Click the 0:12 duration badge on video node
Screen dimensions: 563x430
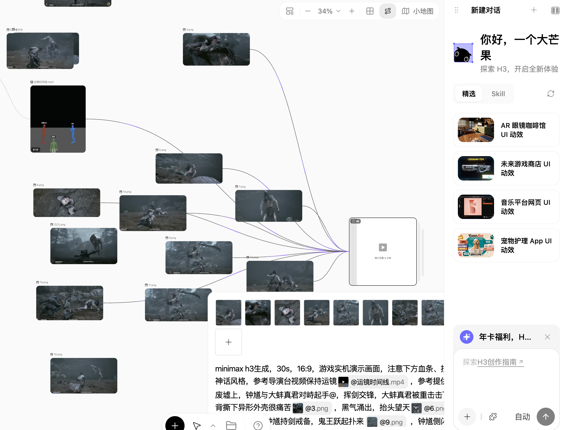pyautogui.click(x=36, y=150)
